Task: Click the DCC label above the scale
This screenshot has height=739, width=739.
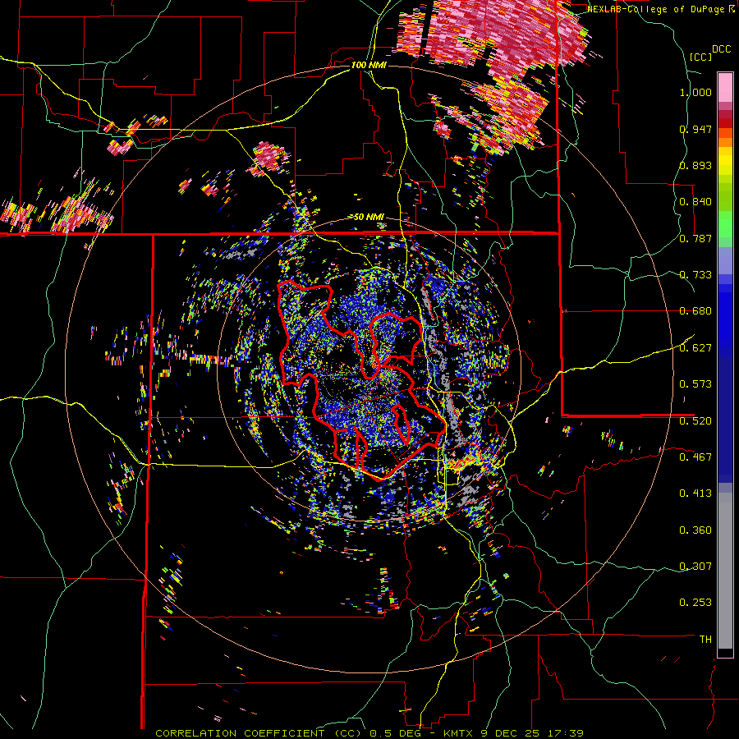Action: 721,49
